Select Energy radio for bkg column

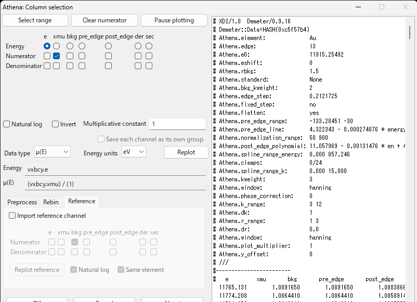(x=70, y=46)
